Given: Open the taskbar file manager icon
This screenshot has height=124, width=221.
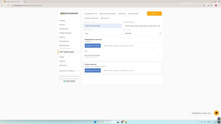Looking at the screenshot, I should tap(118, 122).
